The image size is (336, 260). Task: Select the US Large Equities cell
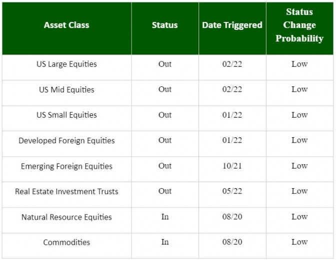tap(66, 64)
